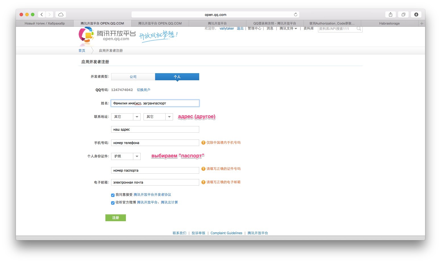
Task: Click the 仅限中国境内手机号码 warning text
Action: (x=223, y=143)
